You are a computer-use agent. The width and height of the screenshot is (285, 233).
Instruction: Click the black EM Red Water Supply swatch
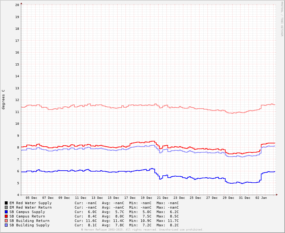[x=6, y=203]
